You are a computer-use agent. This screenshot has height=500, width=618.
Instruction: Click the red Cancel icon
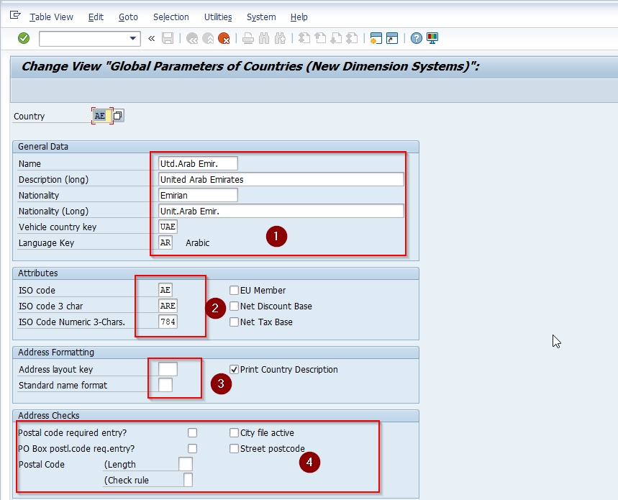pyautogui.click(x=224, y=38)
